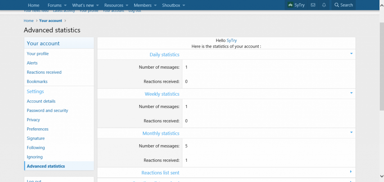Viewport: 384px width, 182px height.
Task: Collapse the Daily statistics section
Action: pos(351,54)
